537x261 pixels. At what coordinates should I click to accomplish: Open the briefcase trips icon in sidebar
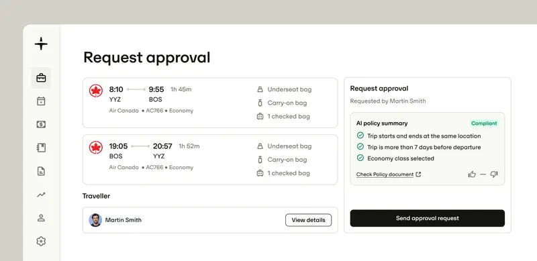coord(41,78)
